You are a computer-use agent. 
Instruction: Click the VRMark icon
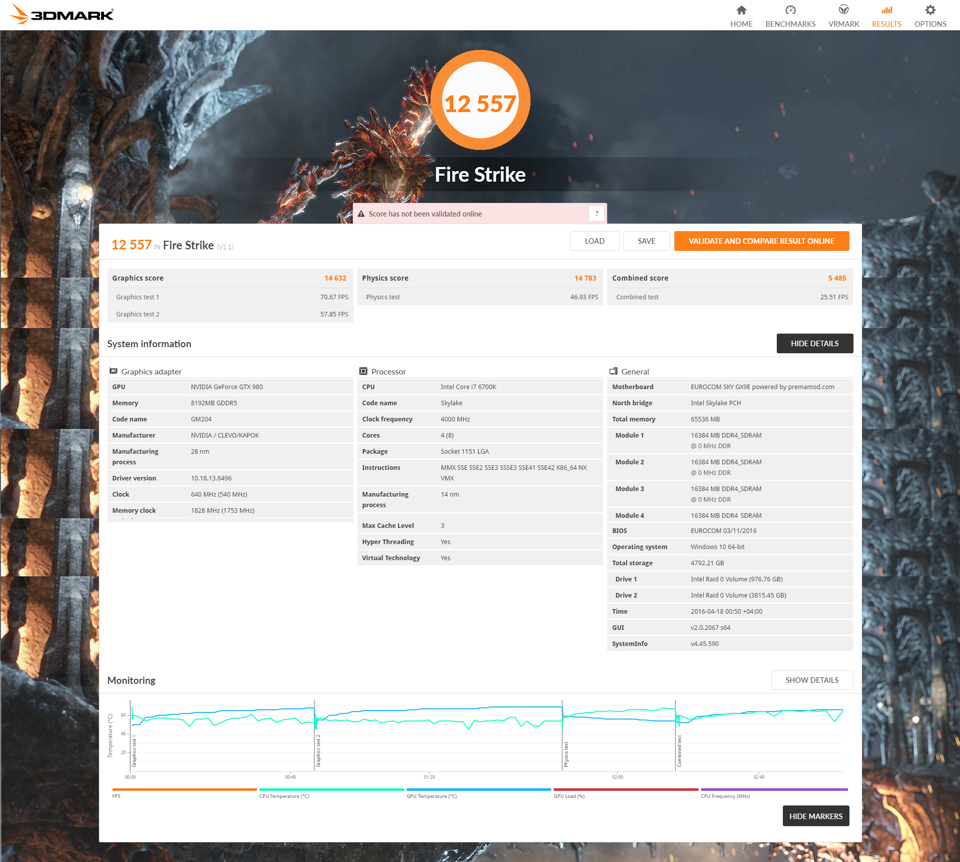843,10
